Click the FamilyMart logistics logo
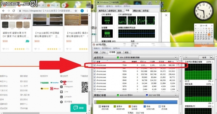This screenshot has width=217, height=114. click(55, 83)
